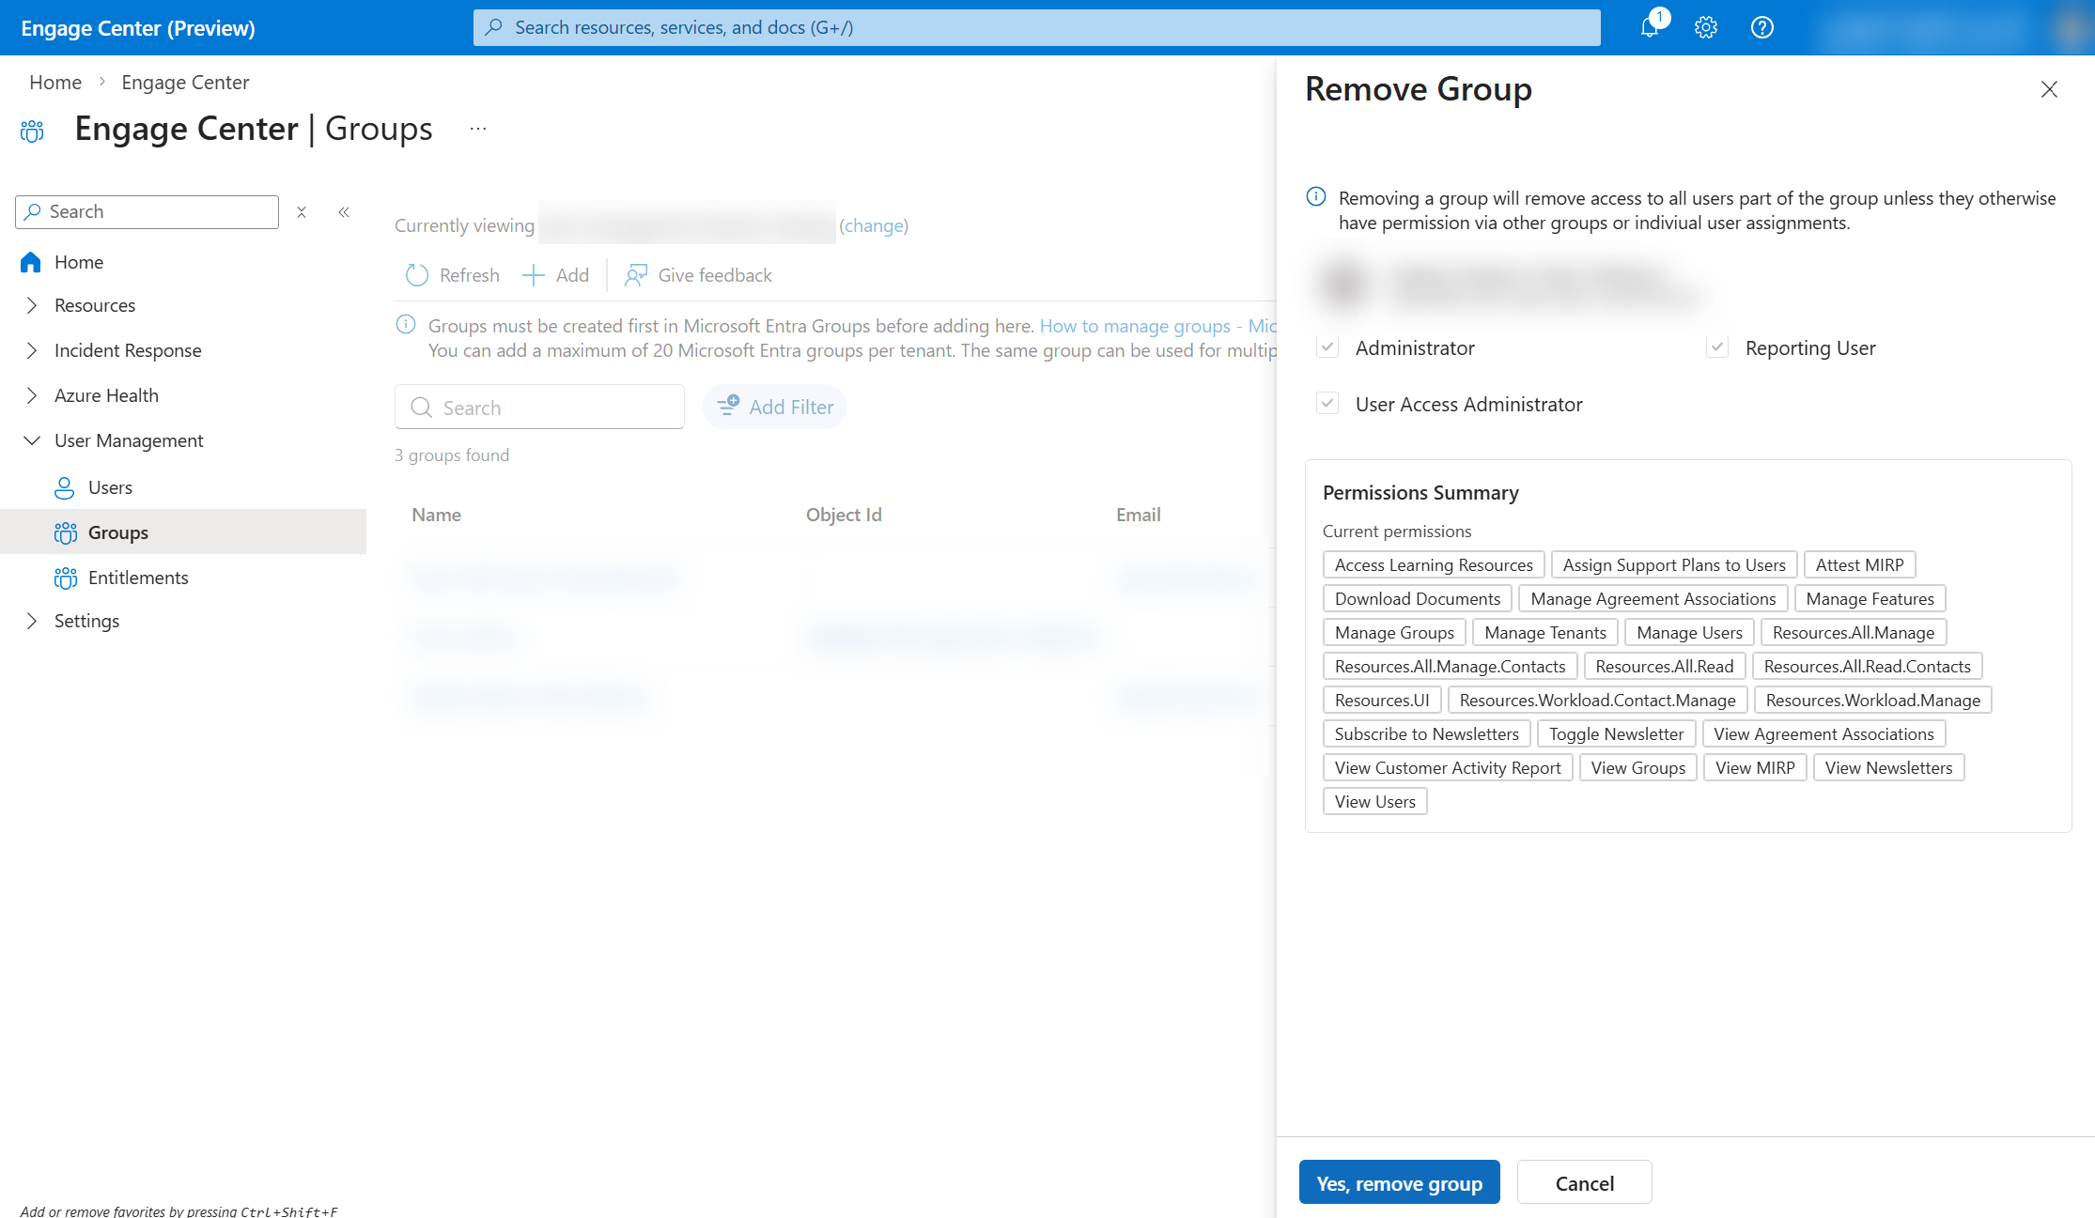Click the Give feedback person icon
The image size is (2095, 1218).
pos(636,275)
